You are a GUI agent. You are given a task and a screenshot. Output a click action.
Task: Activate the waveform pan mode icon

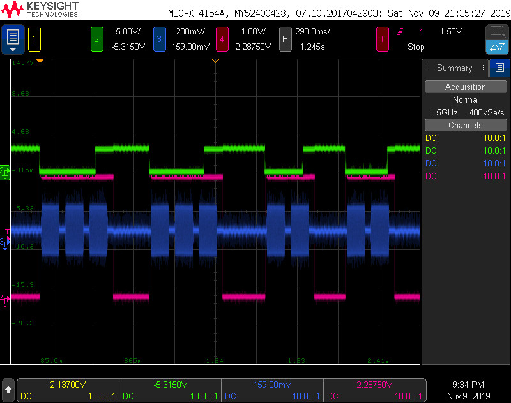[x=497, y=47]
